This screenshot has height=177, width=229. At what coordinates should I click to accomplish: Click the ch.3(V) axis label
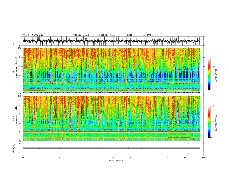click(14, 148)
